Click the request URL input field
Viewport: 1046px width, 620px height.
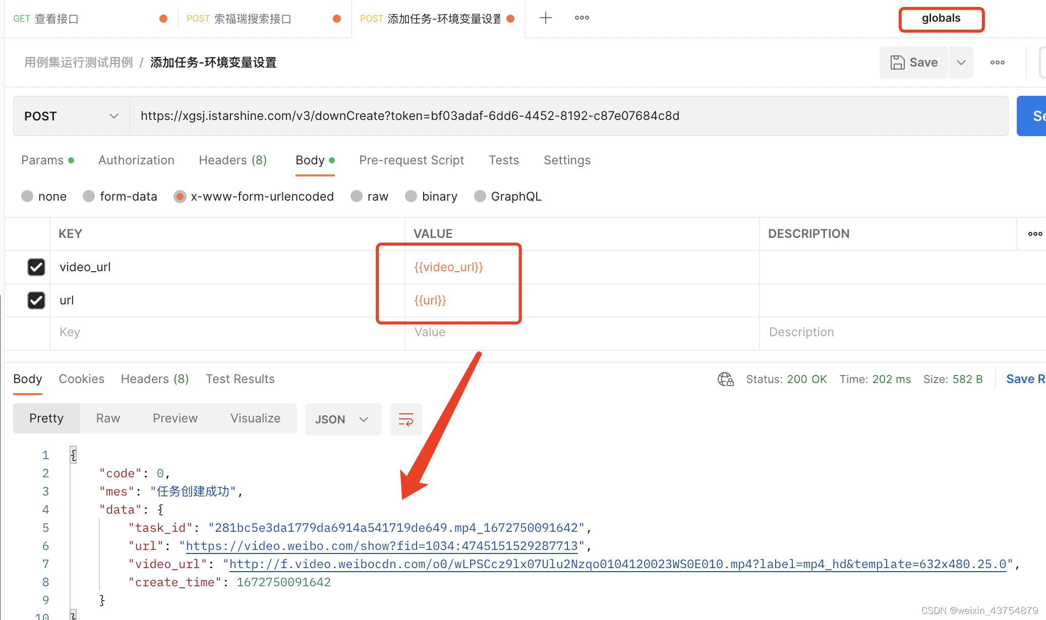(568, 116)
